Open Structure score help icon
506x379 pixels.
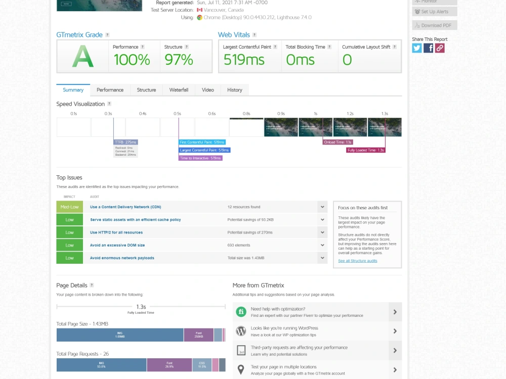187,46
